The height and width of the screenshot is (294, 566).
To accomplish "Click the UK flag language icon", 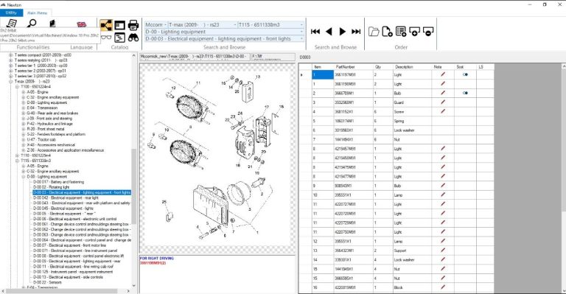I will coord(82,24).
